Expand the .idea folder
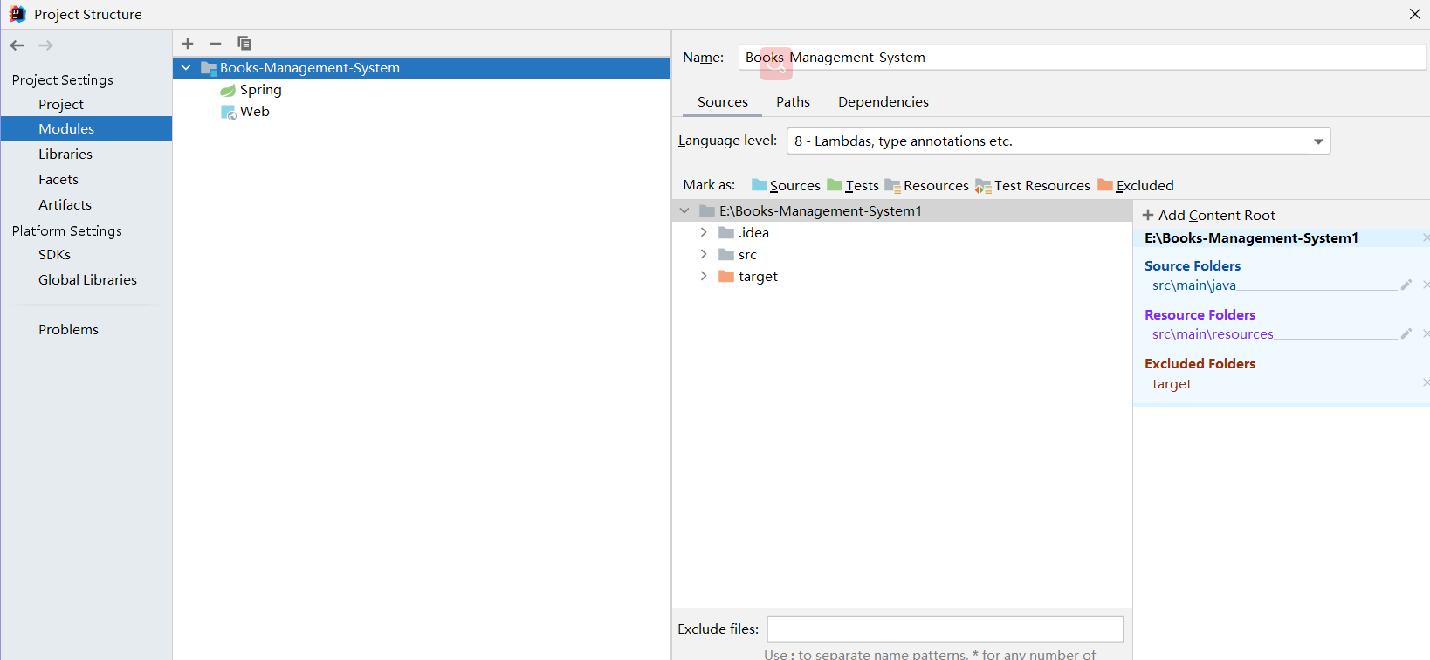 [x=704, y=232]
